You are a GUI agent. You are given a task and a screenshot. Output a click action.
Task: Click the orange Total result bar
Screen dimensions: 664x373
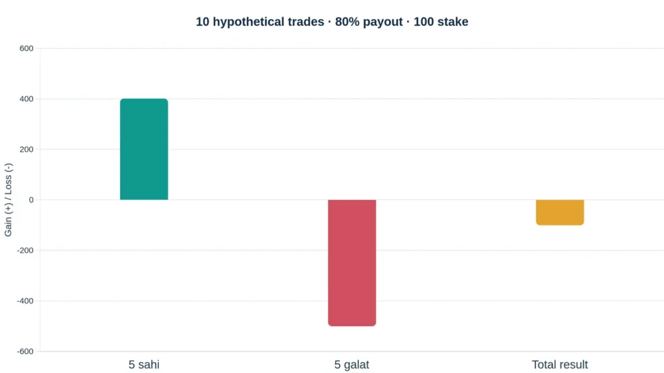point(560,212)
